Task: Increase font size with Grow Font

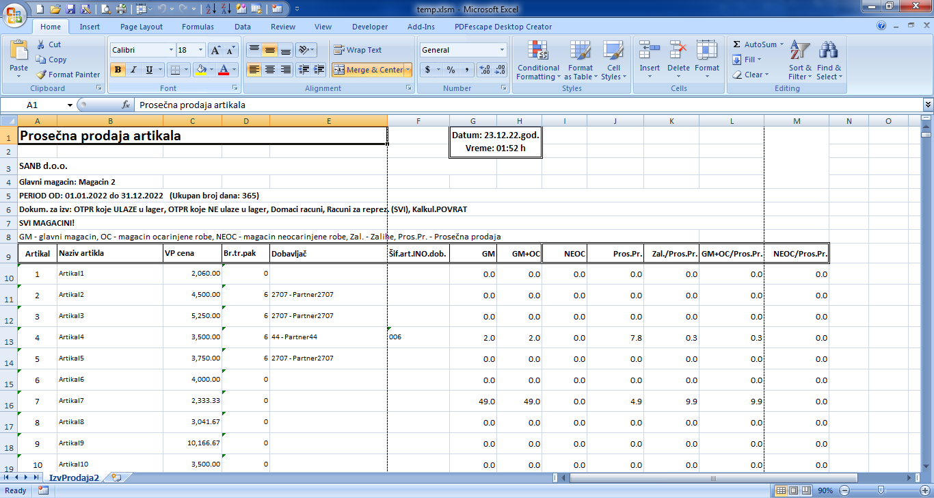Action: click(215, 50)
